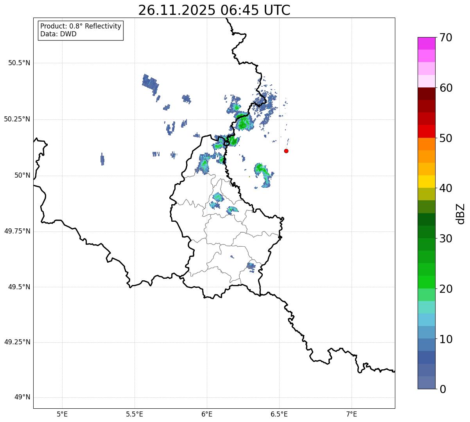Click the dark maroon colorbar segment below 60
This screenshot has width=470, height=422.
tap(427, 94)
